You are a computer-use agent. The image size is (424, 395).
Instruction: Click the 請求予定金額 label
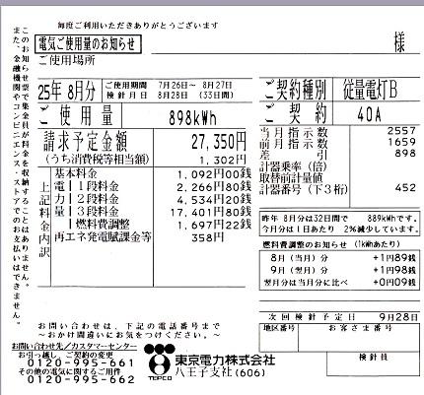click(85, 142)
